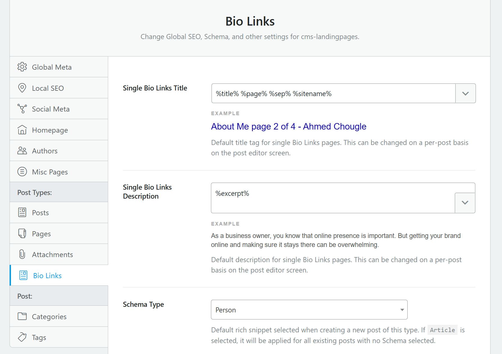This screenshot has height=354, width=502.
Task: Open the Attachments tab
Action: 59,254
